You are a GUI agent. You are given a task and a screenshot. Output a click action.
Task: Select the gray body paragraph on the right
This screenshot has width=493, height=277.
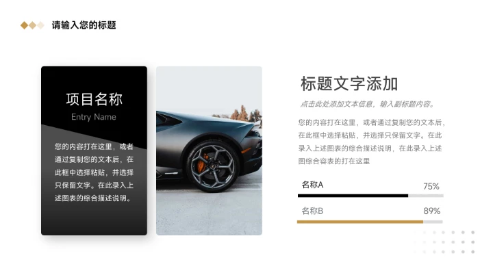(x=371, y=142)
